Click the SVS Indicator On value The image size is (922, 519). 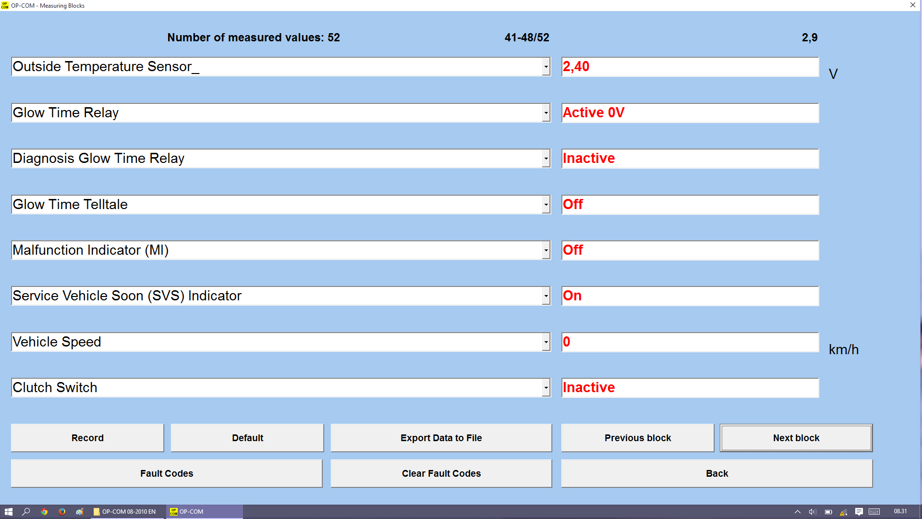click(690, 296)
